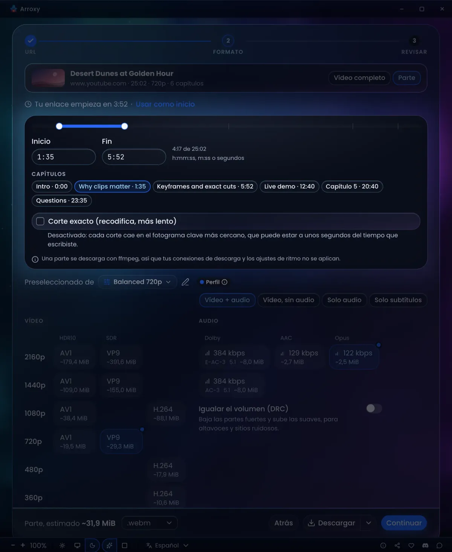Open the Discord icon link
Viewport: 452px width, 552px height.
pyautogui.click(x=425, y=546)
